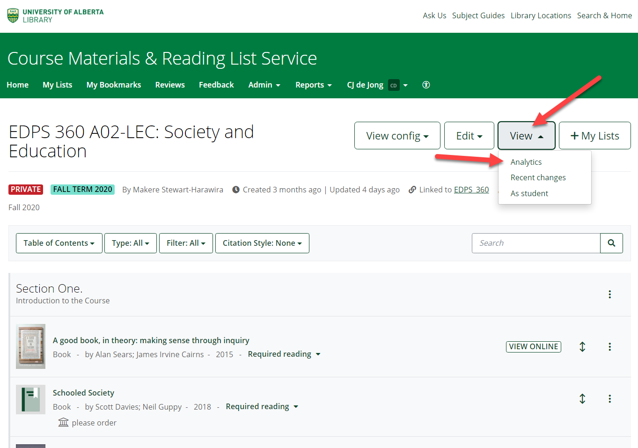Open the Edit dropdown button
Image resolution: width=638 pixels, height=448 pixels.
click(469, 136)
